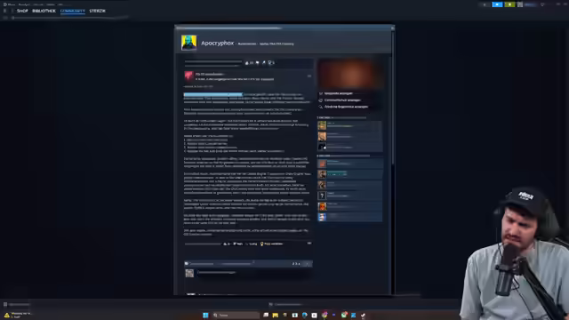Open the Windows Start button
Image resolution: width=569 pixels, height=320 pixels.
(205, 315)
